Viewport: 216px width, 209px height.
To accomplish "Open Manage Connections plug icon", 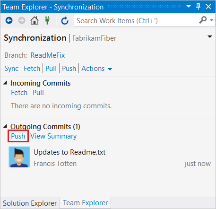I will [47, 20].
